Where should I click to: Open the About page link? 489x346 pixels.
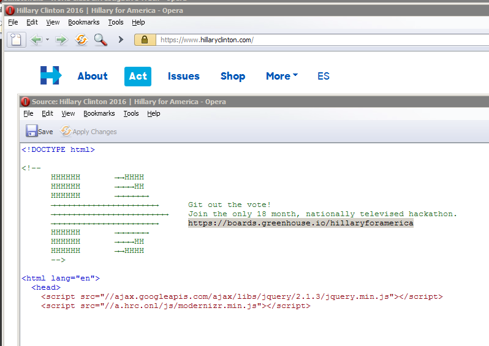click(93, 76)
